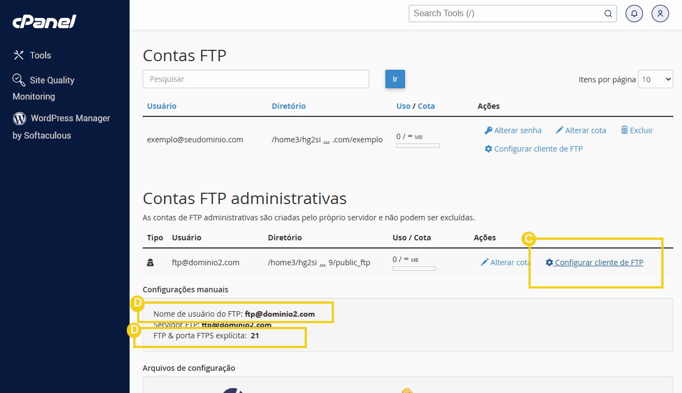Click the admin account type icon
Viewport: 682px width, 393px height.
[x=151, y=263]
